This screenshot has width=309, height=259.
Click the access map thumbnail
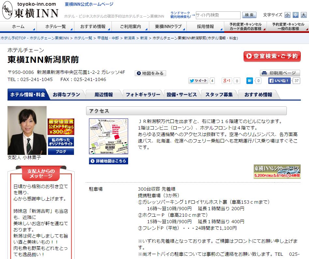click(109, 136)
